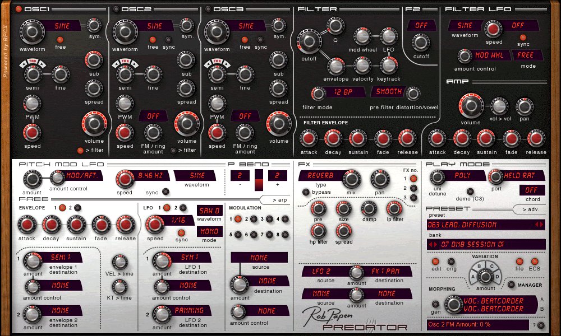Click the OSC1 sub knob
Viewport: 561px width, 336px height.
[94, 60]
